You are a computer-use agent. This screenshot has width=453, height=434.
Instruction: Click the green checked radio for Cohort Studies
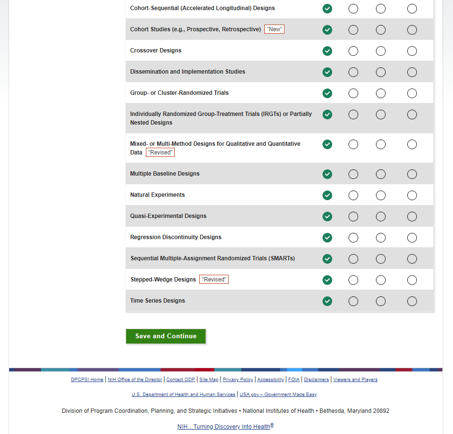coord(327,30)
